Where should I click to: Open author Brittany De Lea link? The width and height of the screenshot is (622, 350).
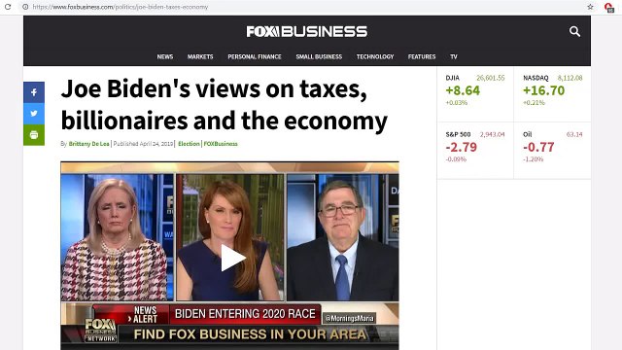(x=88, y=144)
